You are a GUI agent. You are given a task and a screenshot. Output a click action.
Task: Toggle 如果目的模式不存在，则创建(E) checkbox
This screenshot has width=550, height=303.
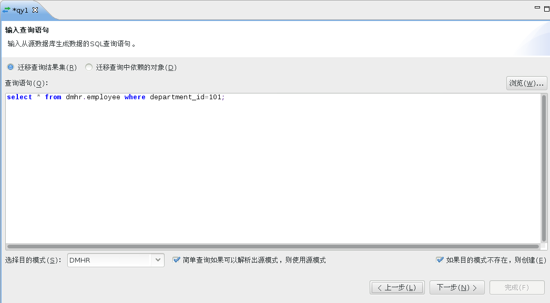(440, 260)
